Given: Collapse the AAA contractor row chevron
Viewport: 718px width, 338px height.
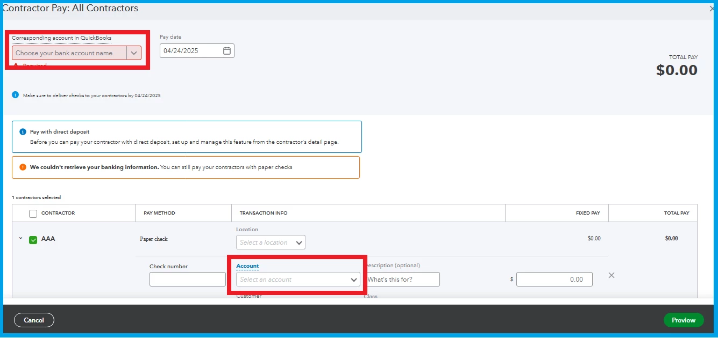Looking at the screenshot, I should coord(20,239).
